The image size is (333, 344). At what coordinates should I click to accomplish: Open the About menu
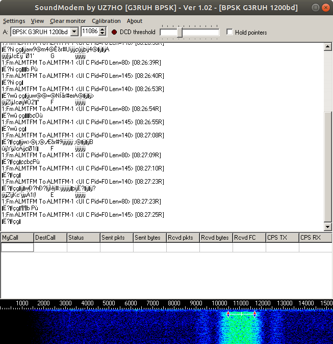coord(135,21)
